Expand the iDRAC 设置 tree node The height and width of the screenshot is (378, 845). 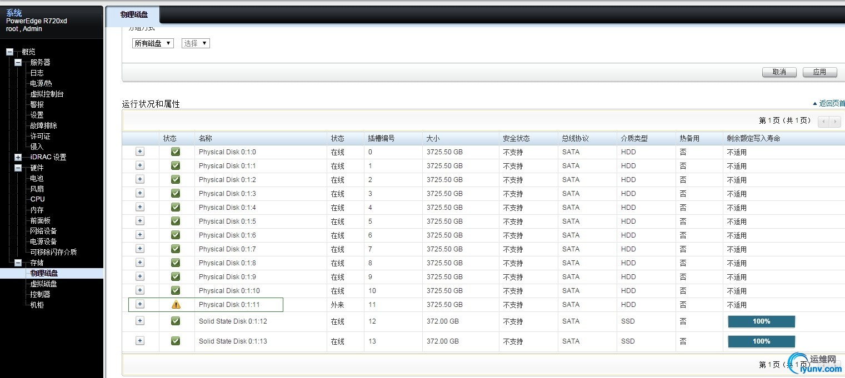[18, 157]
